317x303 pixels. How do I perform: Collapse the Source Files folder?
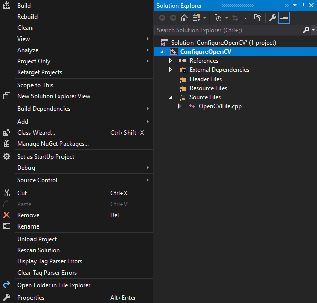pyautogui.click(x=171, y=97)
